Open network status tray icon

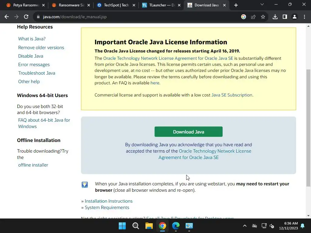264,226
